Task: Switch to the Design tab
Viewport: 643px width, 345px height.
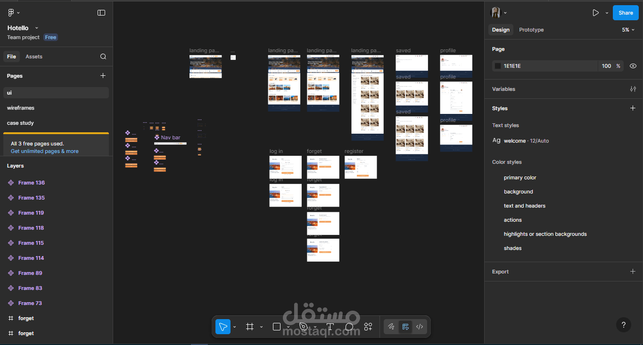Action: 501,30
